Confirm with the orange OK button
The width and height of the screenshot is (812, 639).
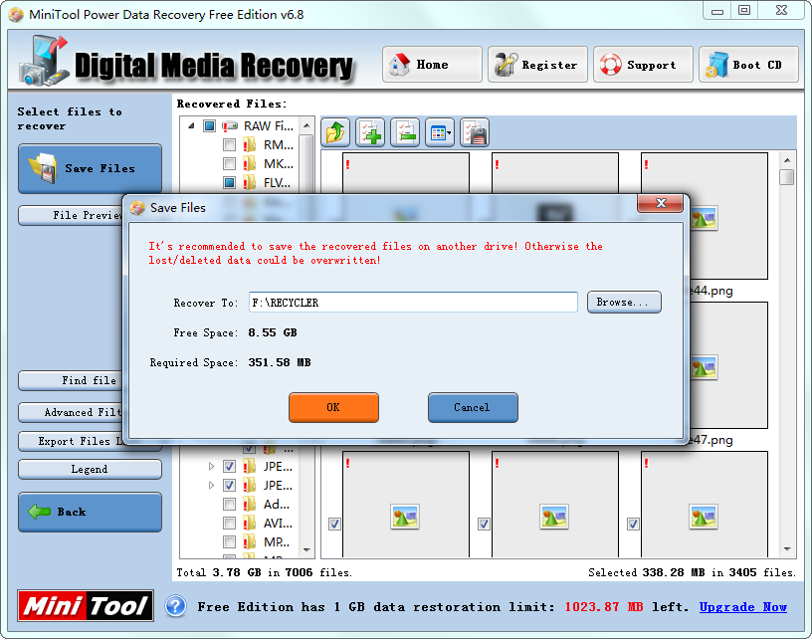tap(333, 407)
